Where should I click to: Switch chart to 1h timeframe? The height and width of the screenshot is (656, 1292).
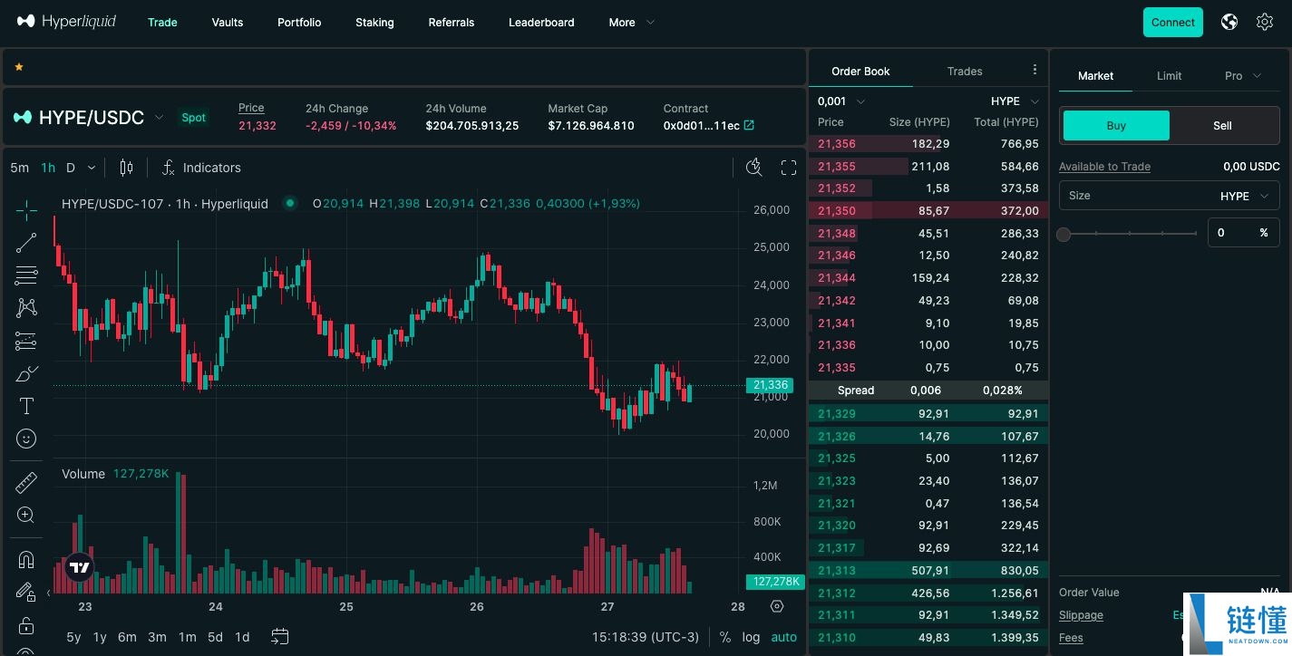click(x=48, y=168)
